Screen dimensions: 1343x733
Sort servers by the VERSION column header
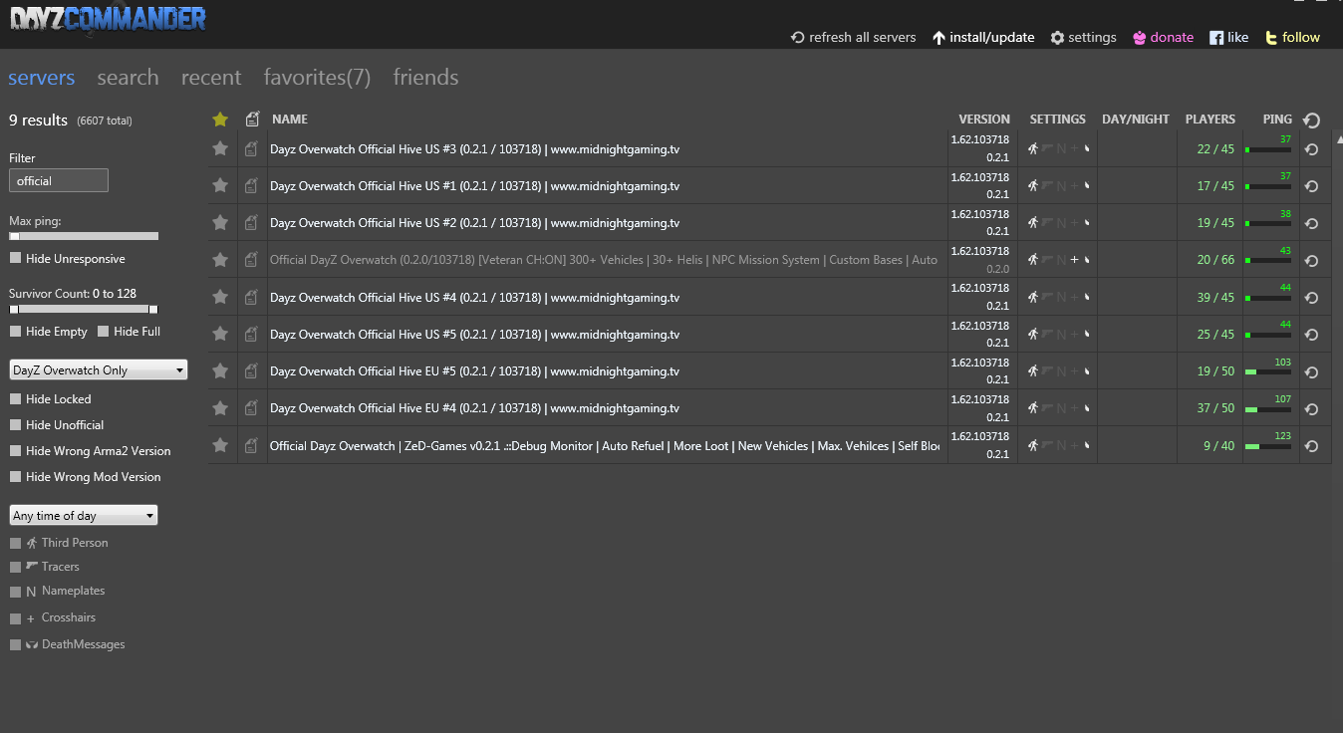984,120
